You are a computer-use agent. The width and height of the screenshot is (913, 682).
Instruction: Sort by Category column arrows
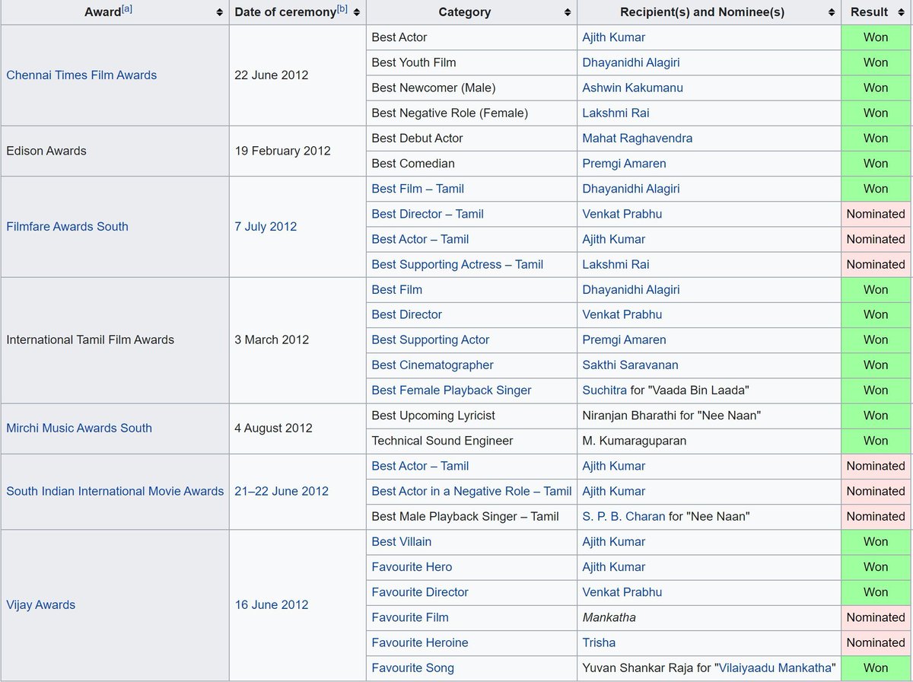pyautogui.click(x=568, y=12)
